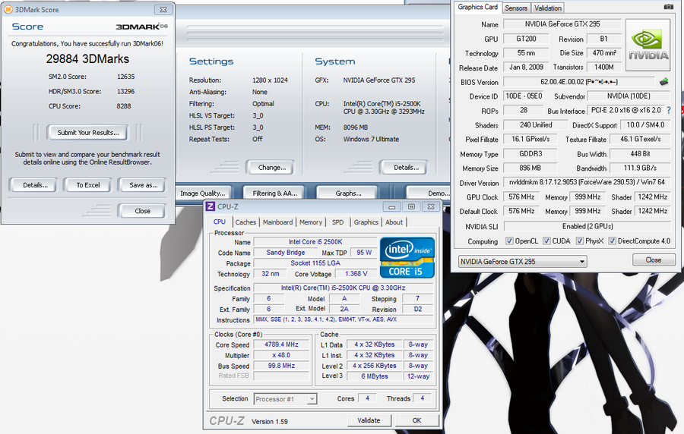Screen dimensions: 684x434
Task: Click Details button under System
Action: click(406, 167)
